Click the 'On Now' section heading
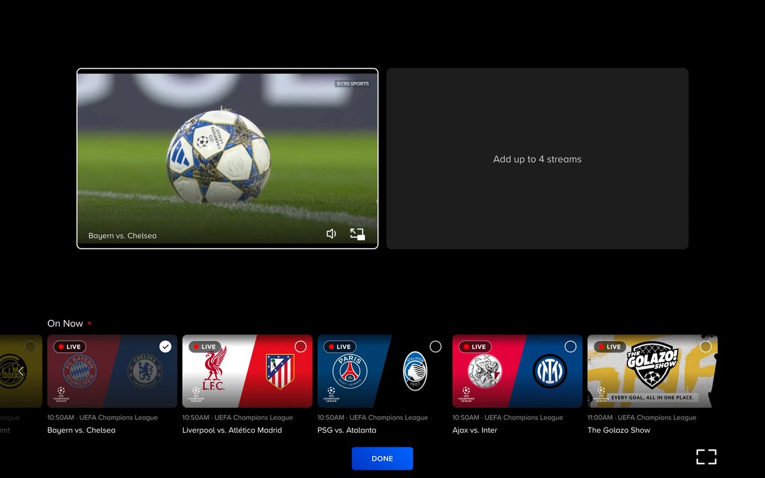The width and height of the screenshot is (765, 478). tap(65, 324)
